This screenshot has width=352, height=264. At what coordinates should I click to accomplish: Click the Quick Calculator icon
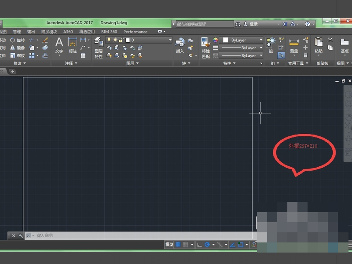pos(305,55)
